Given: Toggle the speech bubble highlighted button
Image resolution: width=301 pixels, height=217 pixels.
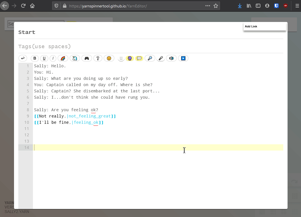Looking at the screenshot, I should (x=139, y=58).
